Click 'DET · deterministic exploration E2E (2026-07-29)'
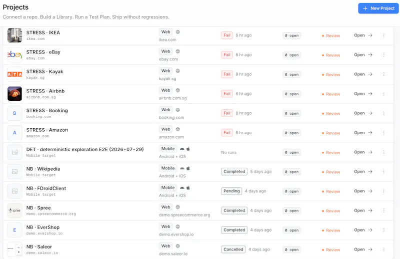400x259 pixels. [x=85, y=150]
